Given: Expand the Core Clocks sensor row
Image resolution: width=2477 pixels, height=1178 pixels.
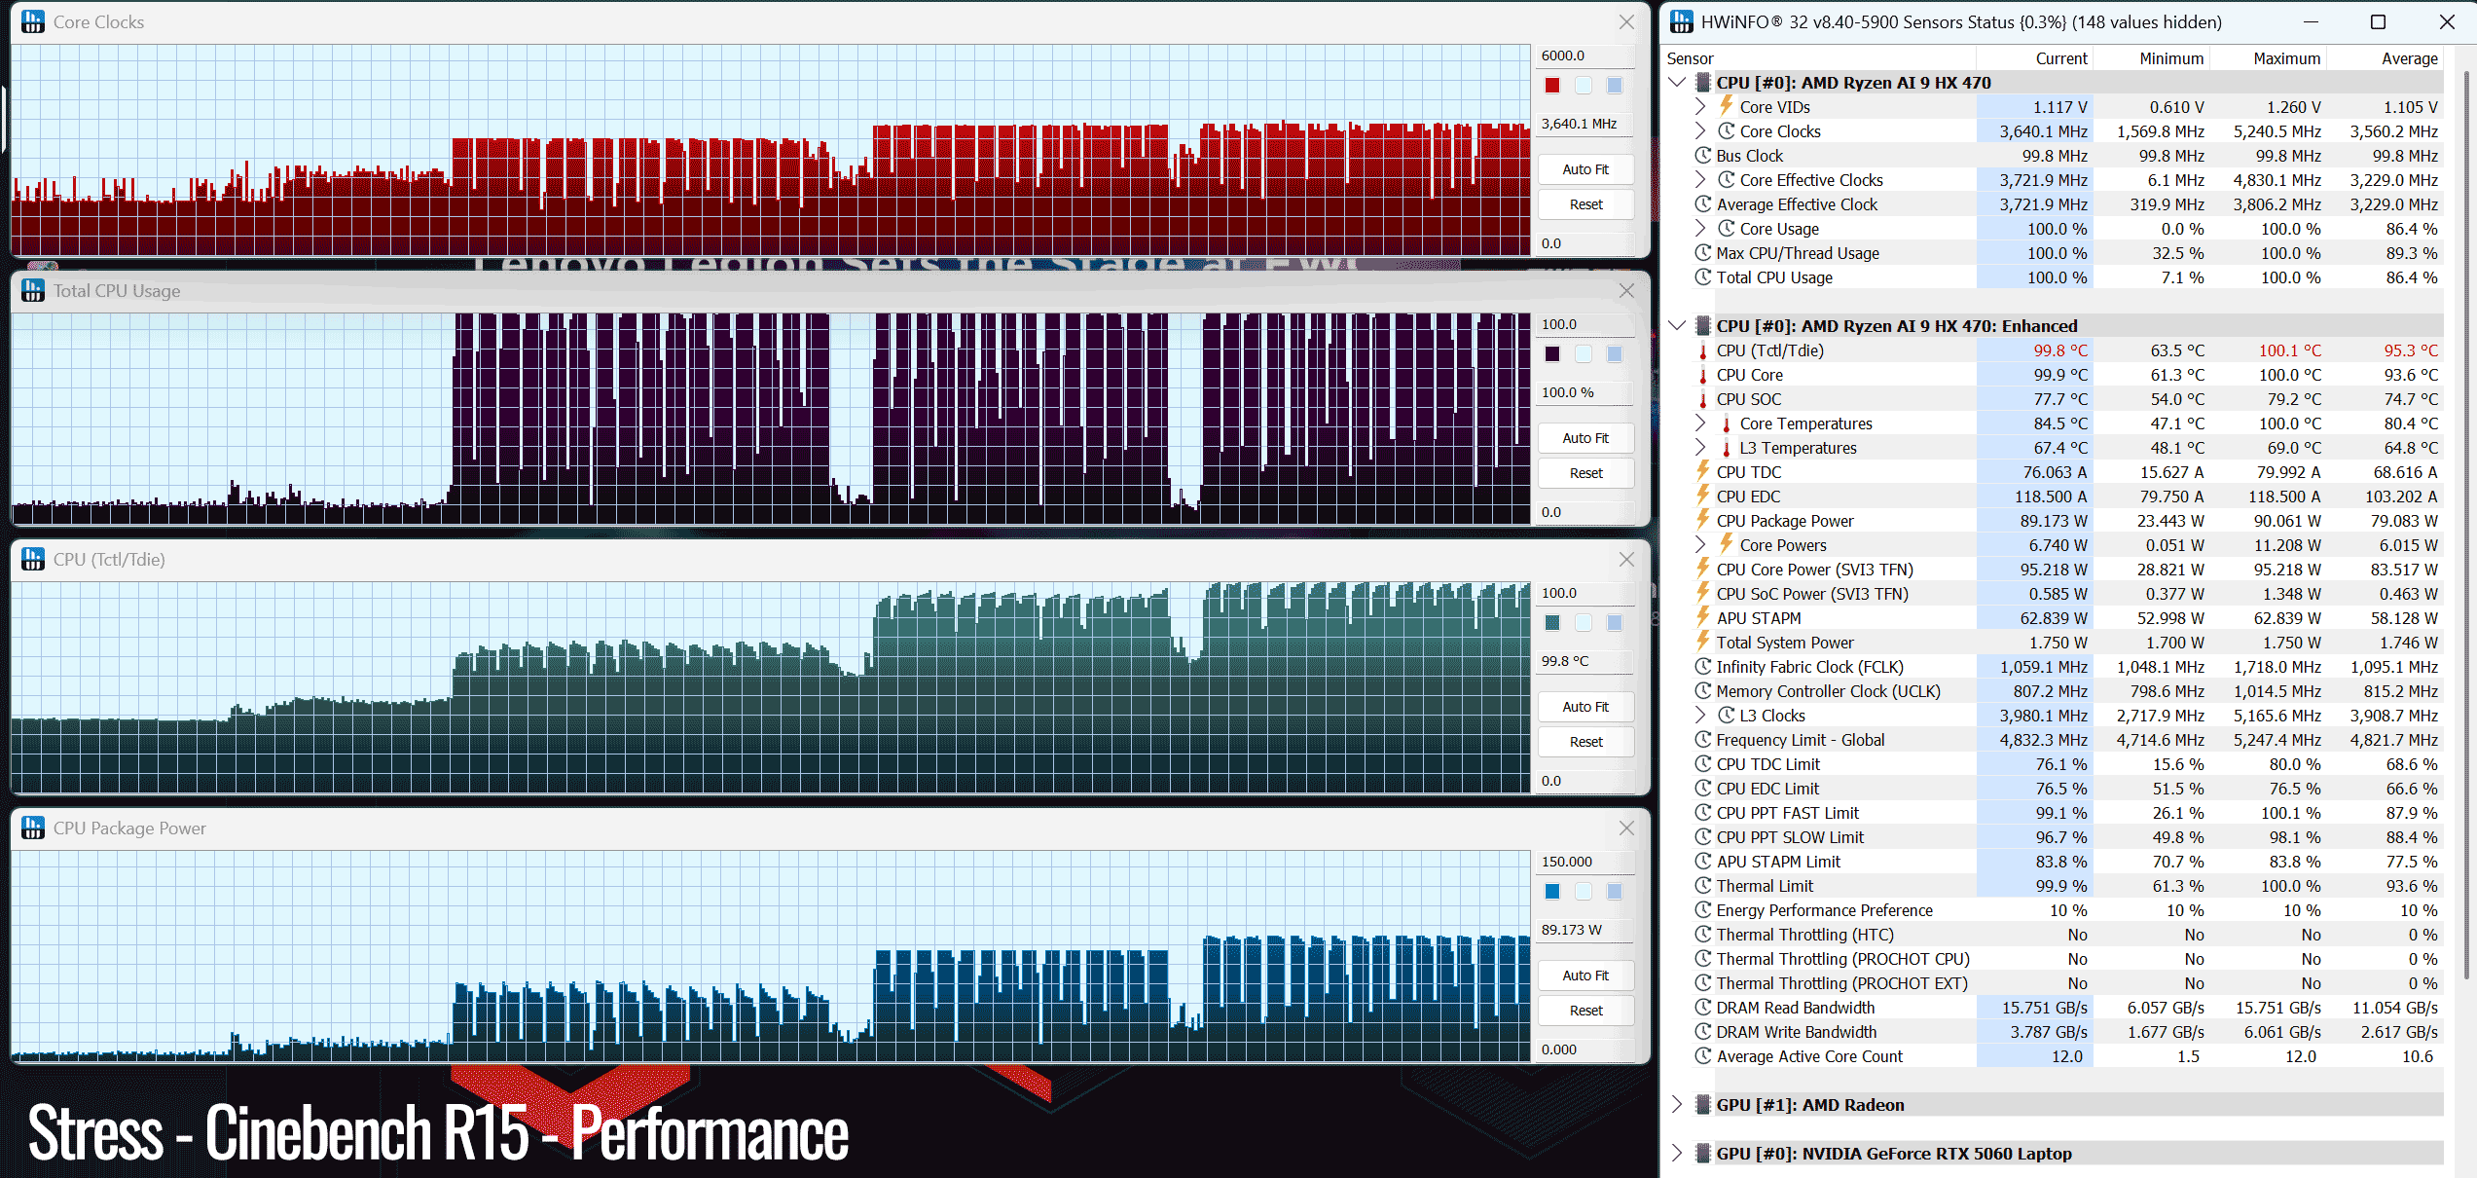Looking at the screenshot, I should click(x=1700, y=131).
